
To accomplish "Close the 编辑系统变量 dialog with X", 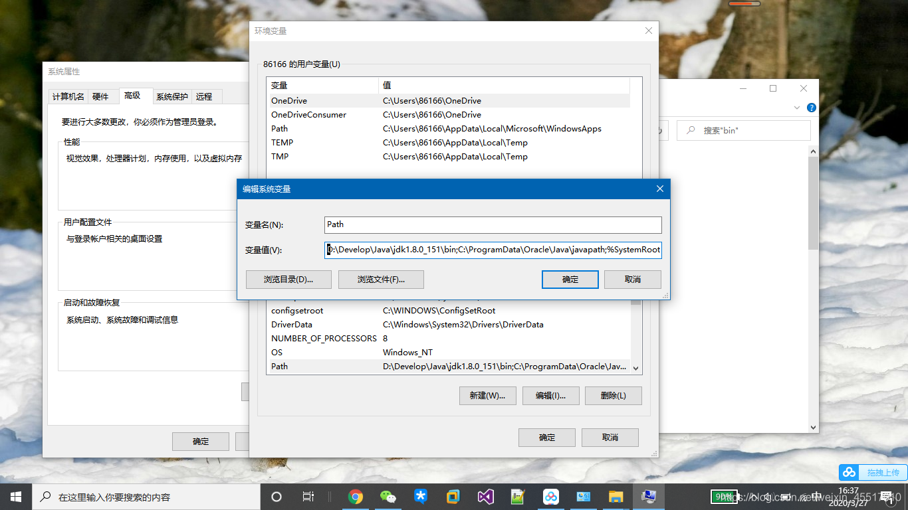I will (660, 189).
